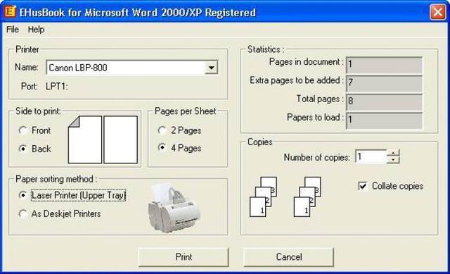
Task: Open the File menu
Action: pyautogui.click(x=13, y=30)
